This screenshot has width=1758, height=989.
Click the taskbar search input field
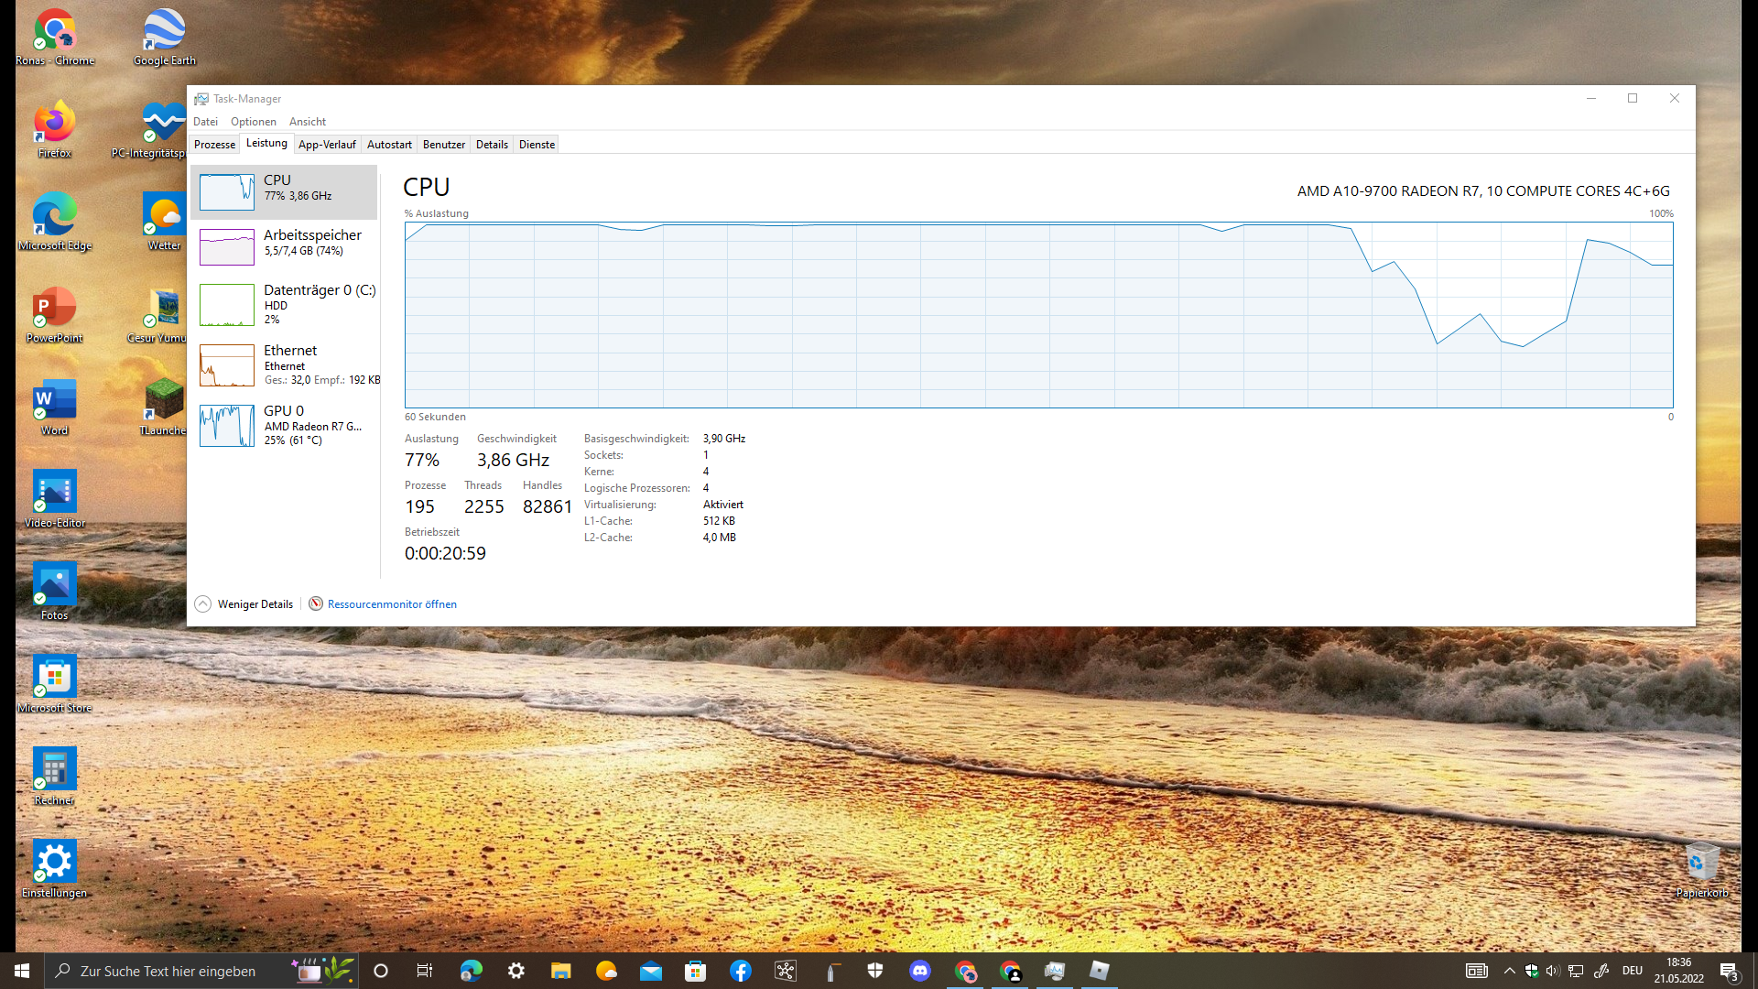168,971
